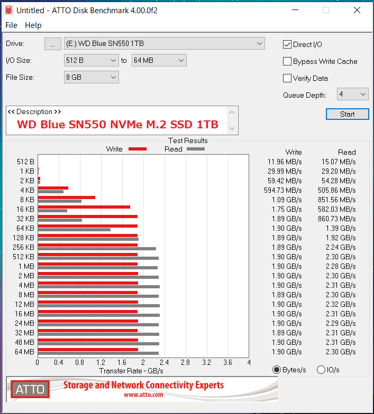Click the 15.07 MB/s read value

tap(339, 162)
